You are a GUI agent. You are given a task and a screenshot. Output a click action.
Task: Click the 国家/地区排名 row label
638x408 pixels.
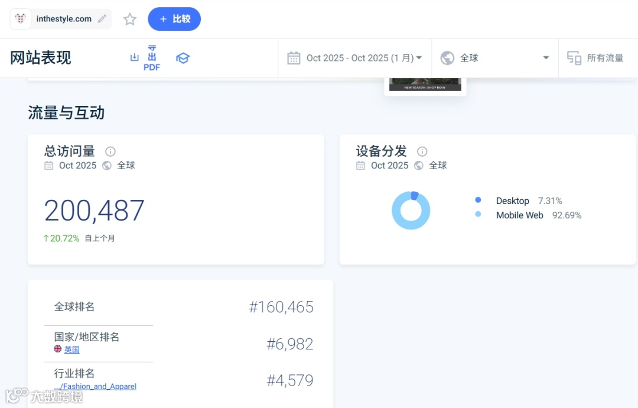tap(87, 336)
